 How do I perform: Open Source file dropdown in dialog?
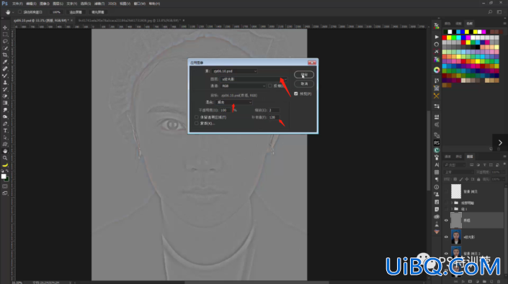pyautogui.click(x=235, y=71)
